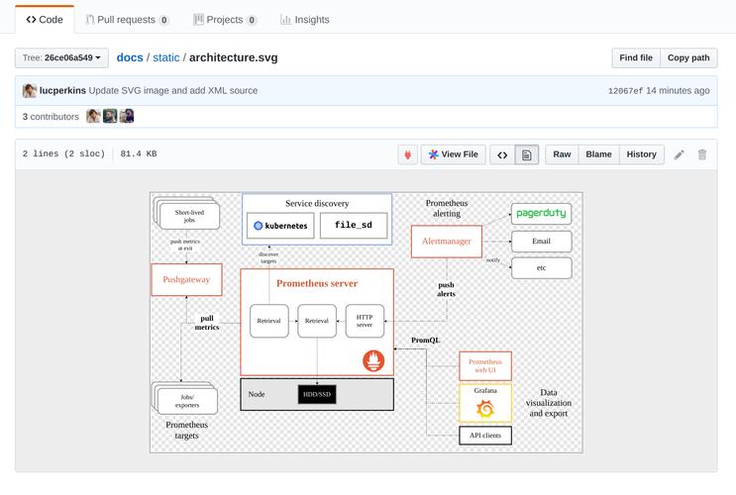Open the file History
736x495 pixels.
641,154
